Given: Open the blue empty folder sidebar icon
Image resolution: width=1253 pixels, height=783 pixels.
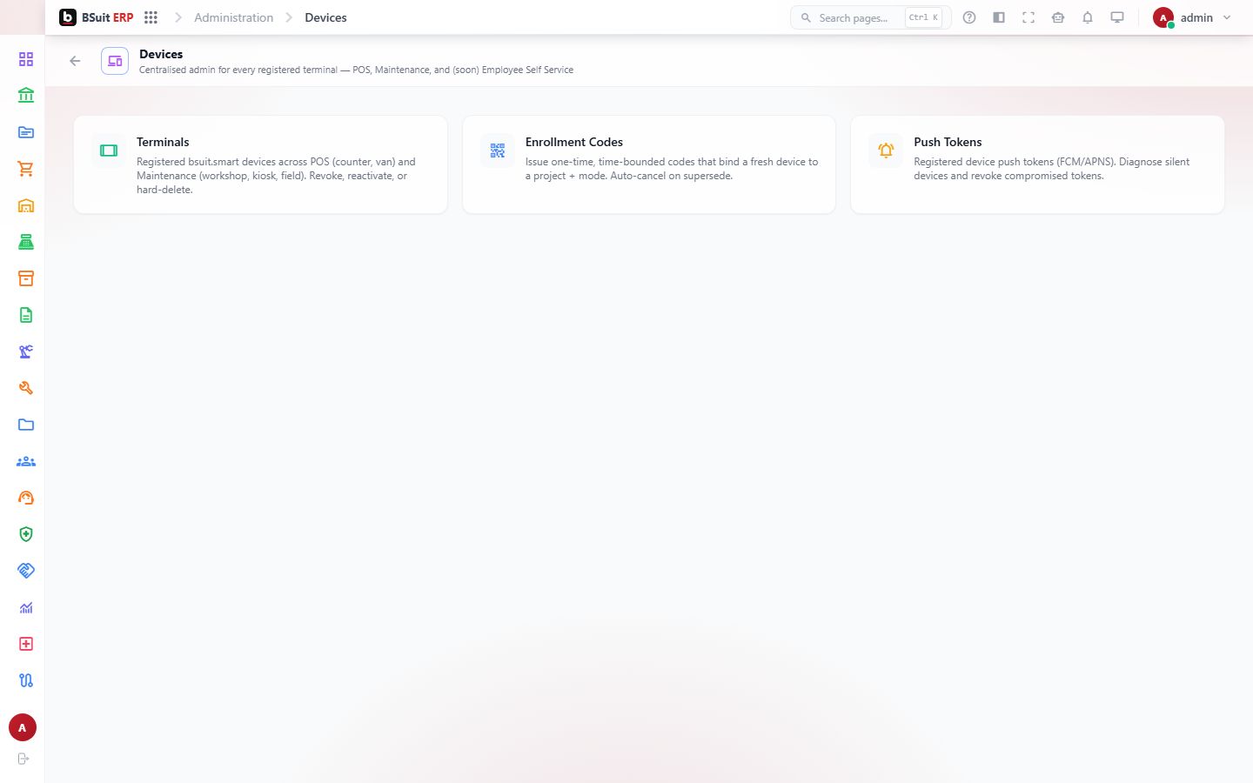Looking at the screenshot, I should [26, 425].
